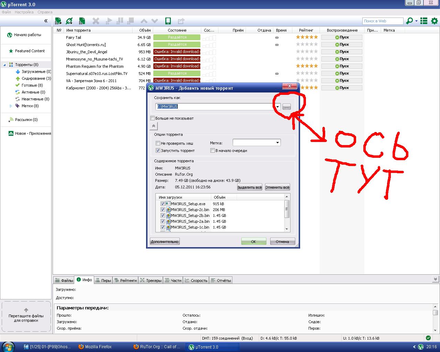Uncheck the MW3RUS_Setup-1c.bin file checkbox

(163, 227)
